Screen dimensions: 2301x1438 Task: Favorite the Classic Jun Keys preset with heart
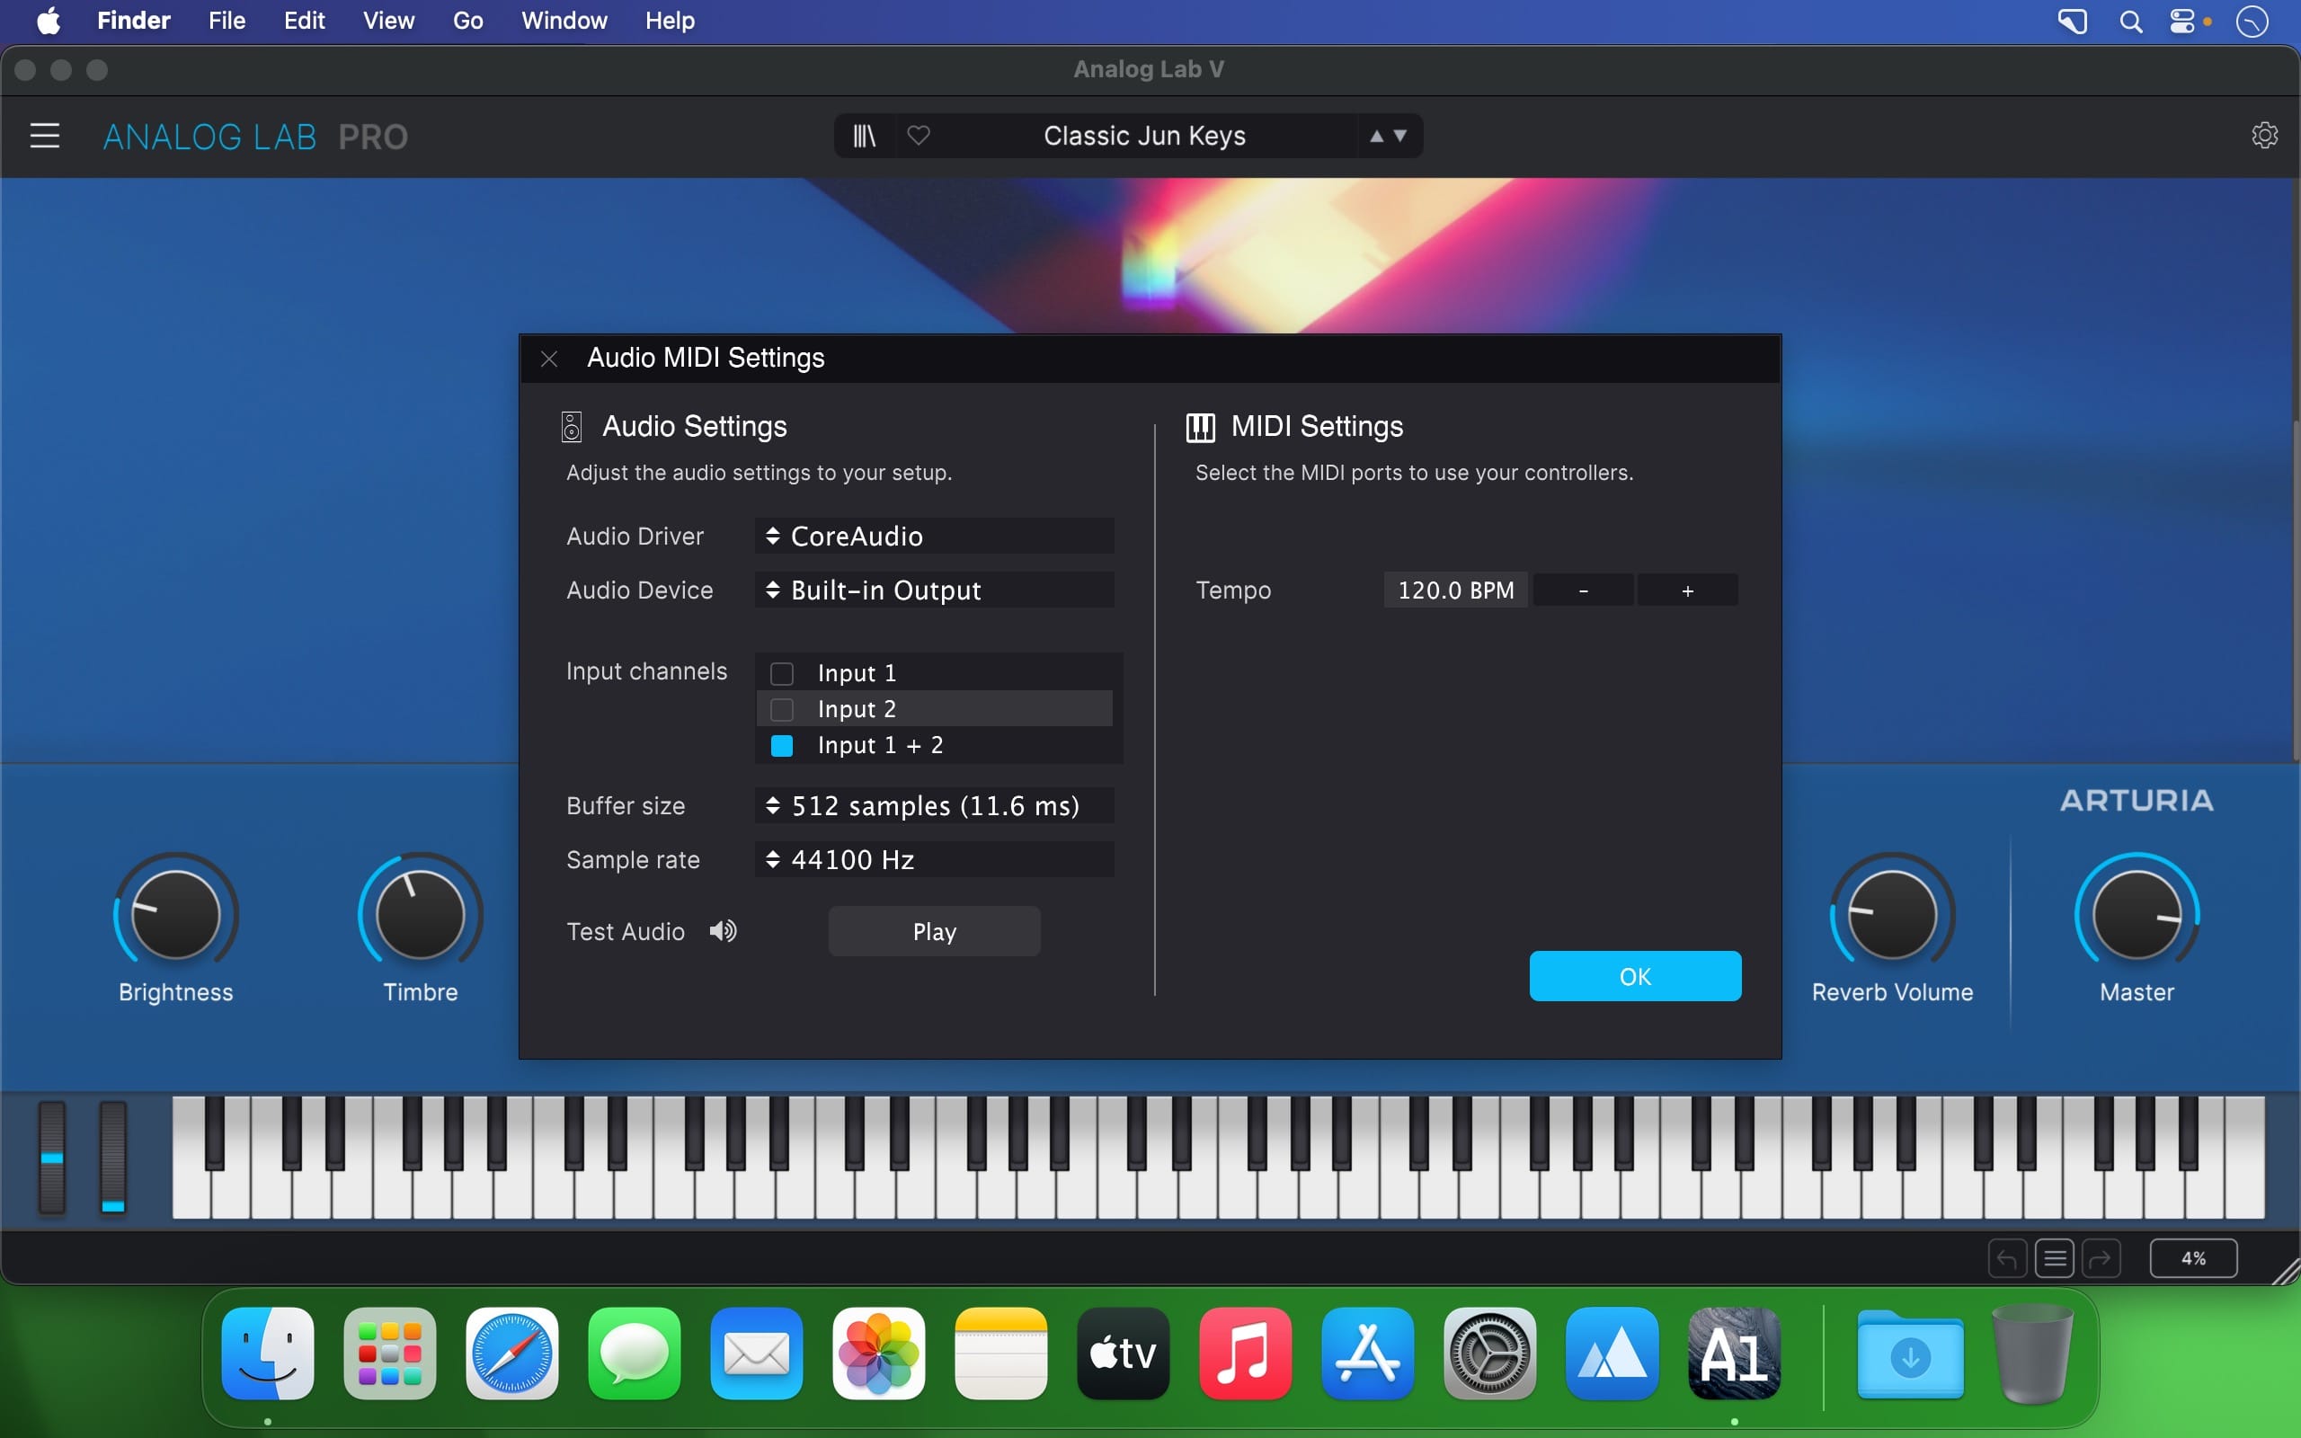point(918,136)
